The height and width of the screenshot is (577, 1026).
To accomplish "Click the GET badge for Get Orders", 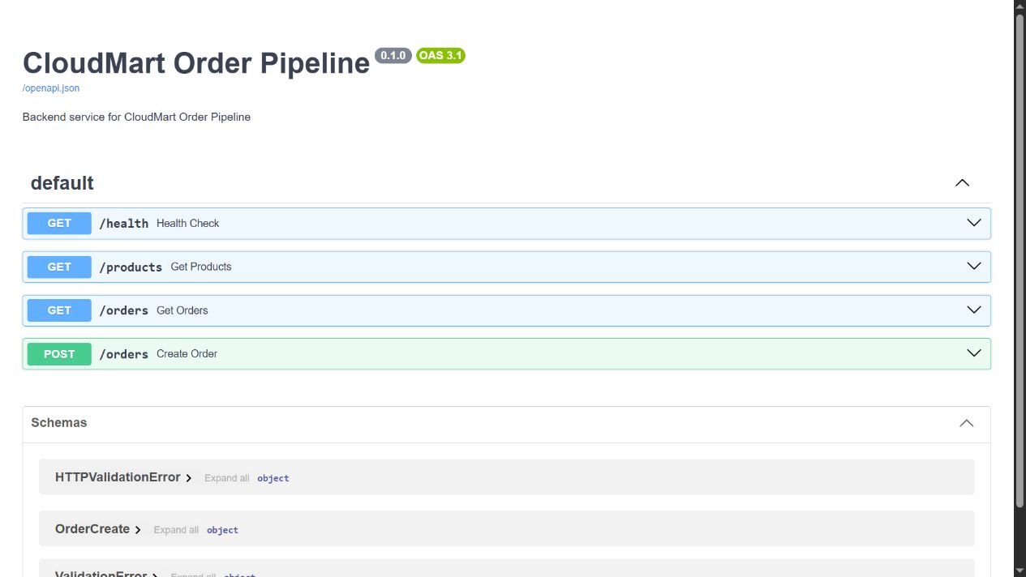I will pyautogui.click(x=59, y=310).
